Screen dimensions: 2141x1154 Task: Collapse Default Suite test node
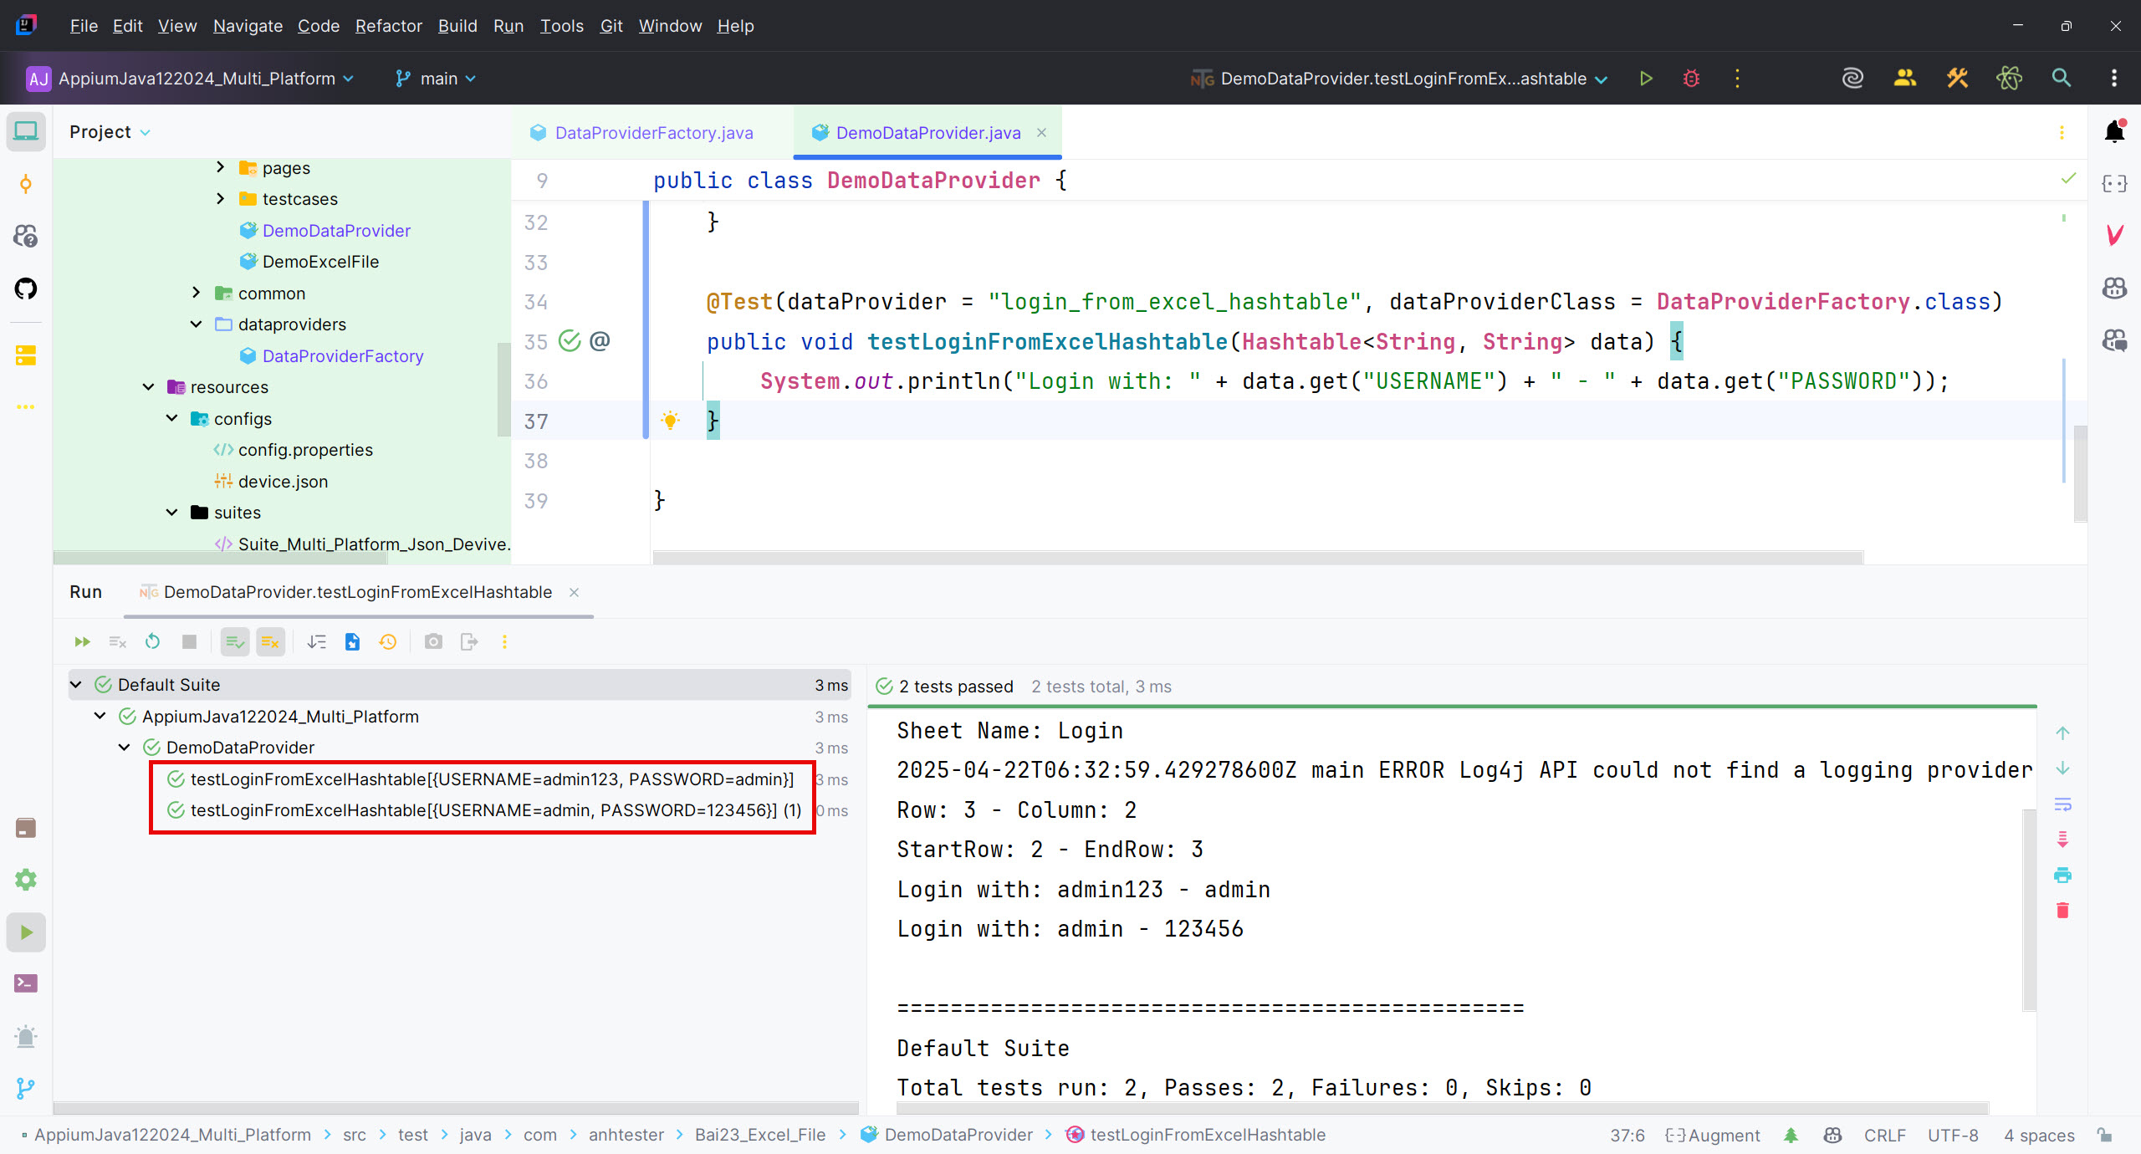(76, 685)
